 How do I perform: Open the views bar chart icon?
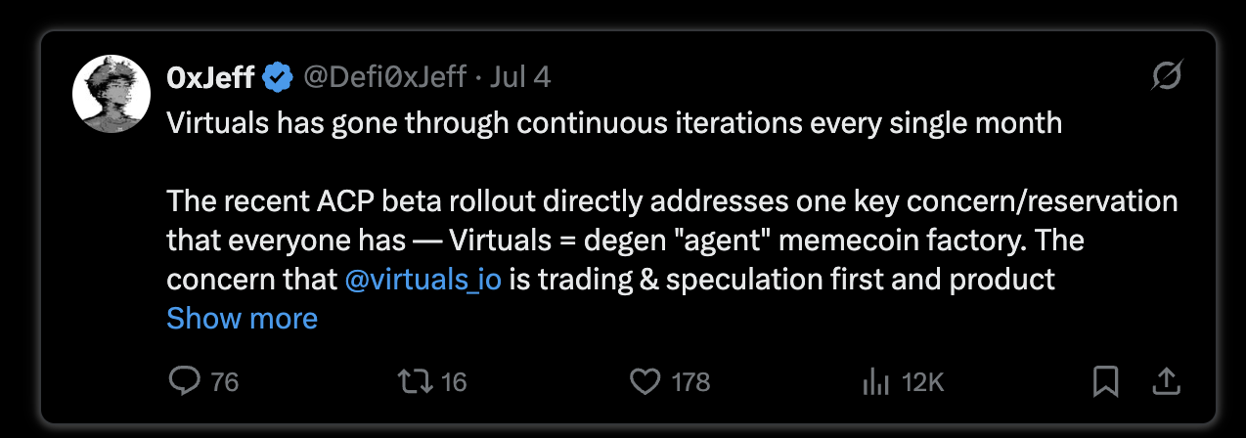pyautogui.click(x=875, y=382)
